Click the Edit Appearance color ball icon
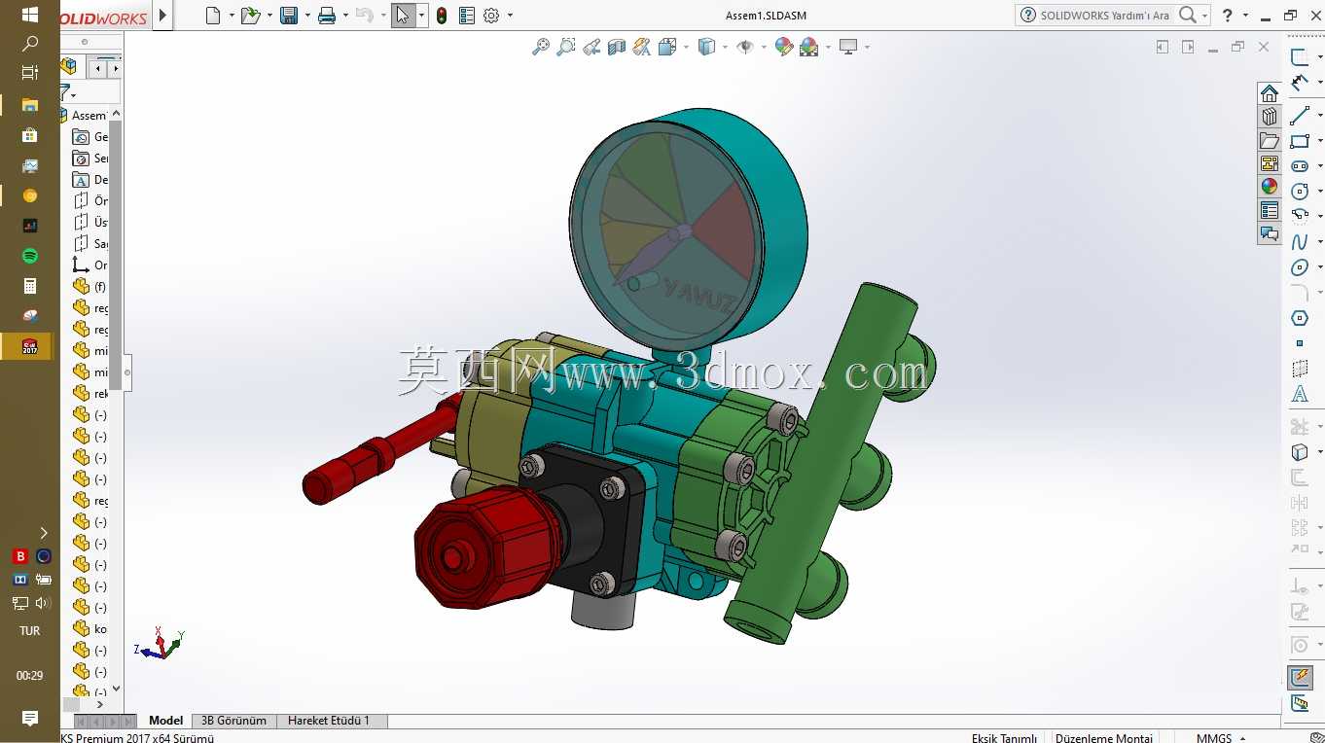This screenshot has height=743, width=1325. click(784, 47)
